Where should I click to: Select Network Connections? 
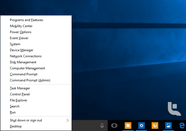[26, 56]
